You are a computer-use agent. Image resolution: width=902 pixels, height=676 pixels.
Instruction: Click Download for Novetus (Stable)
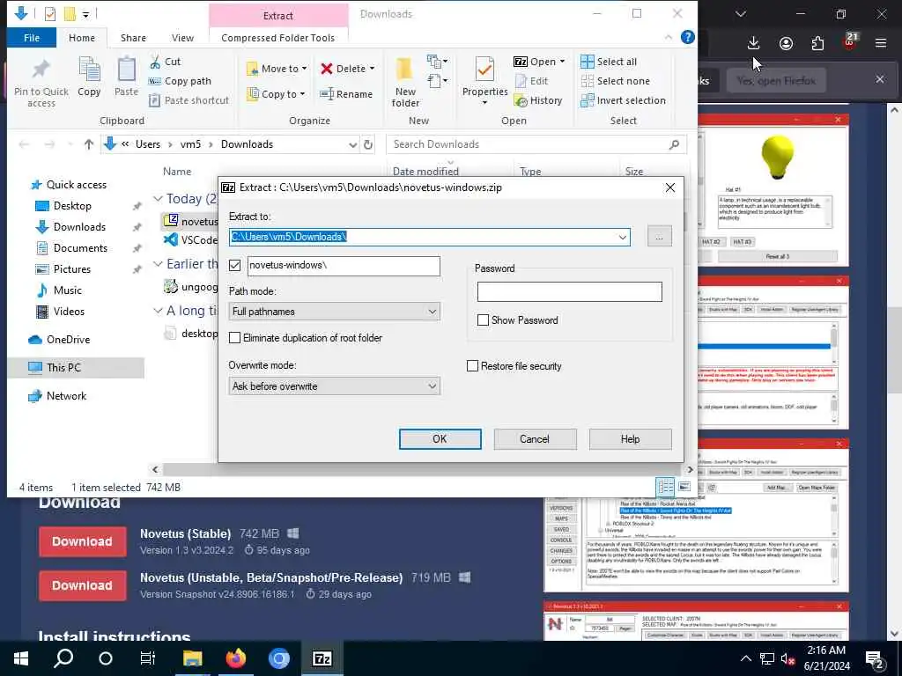82,541
